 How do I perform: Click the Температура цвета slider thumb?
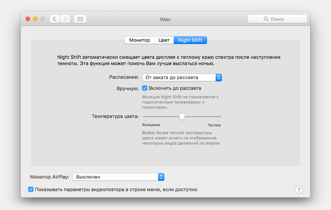click(x=182, y=117)
